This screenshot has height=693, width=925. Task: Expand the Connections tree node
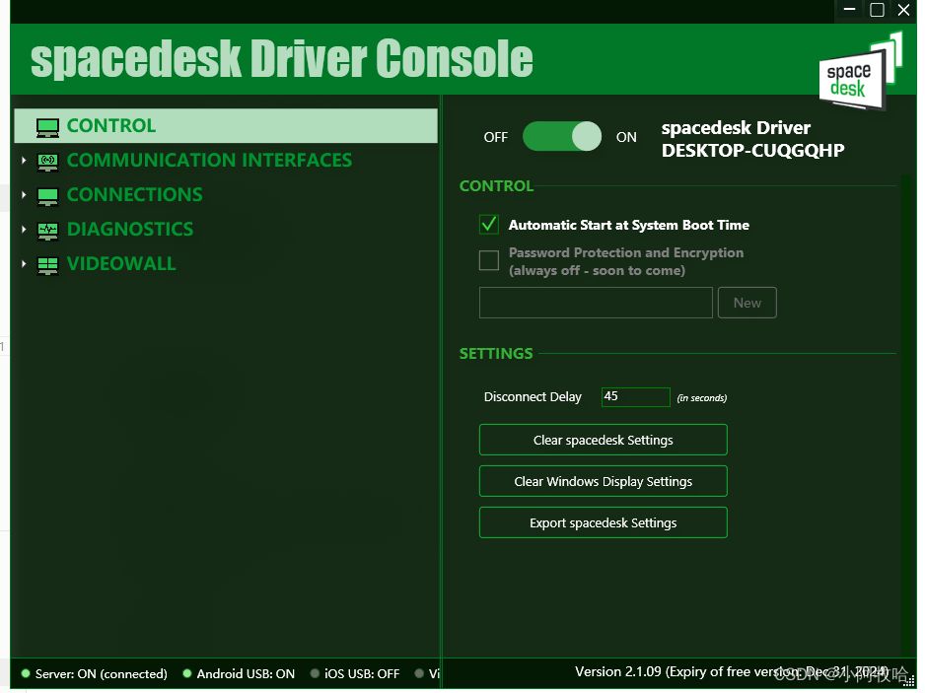point(24,194)
